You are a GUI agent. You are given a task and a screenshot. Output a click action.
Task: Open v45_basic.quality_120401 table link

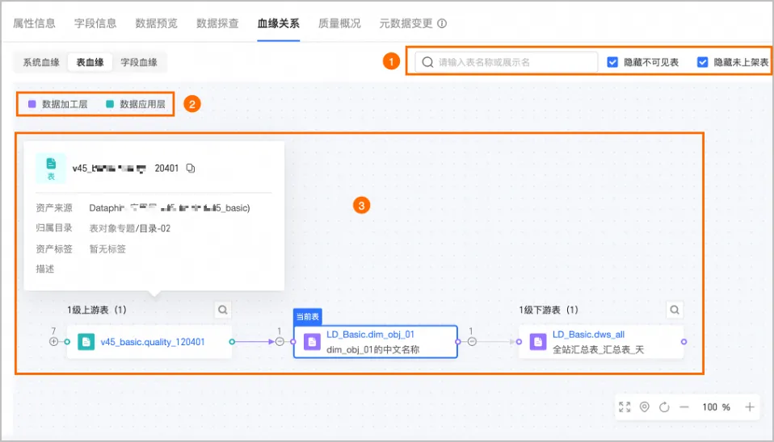pyautogui.click(x=153, y=341)
